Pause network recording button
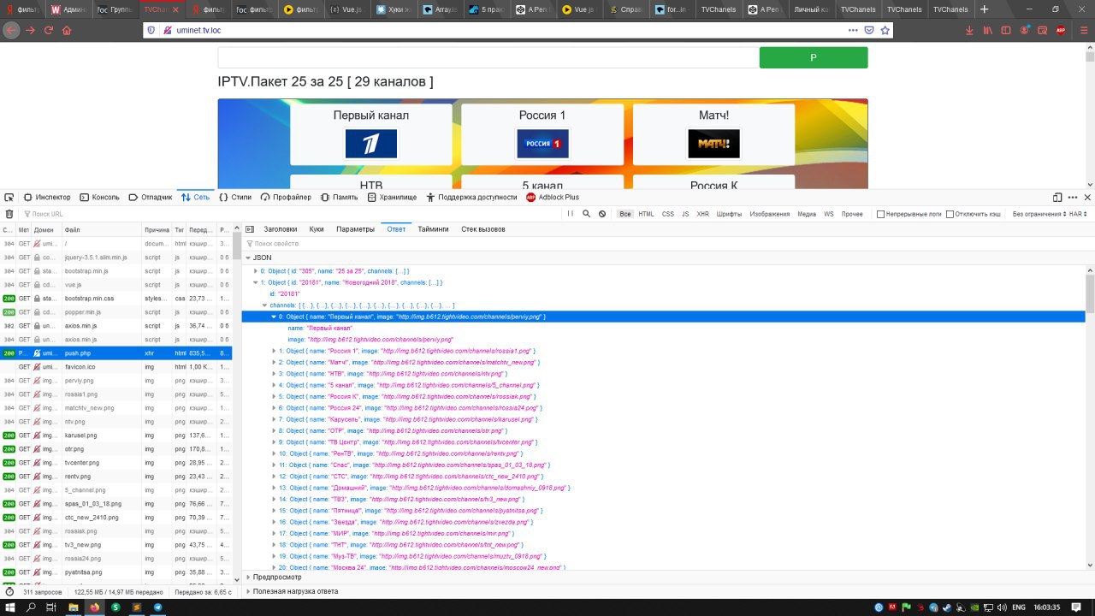The width and height of the screenshot is (1095, 616). point(571,214)
